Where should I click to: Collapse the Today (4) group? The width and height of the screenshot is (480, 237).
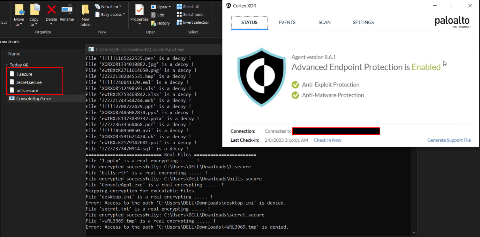6,65
